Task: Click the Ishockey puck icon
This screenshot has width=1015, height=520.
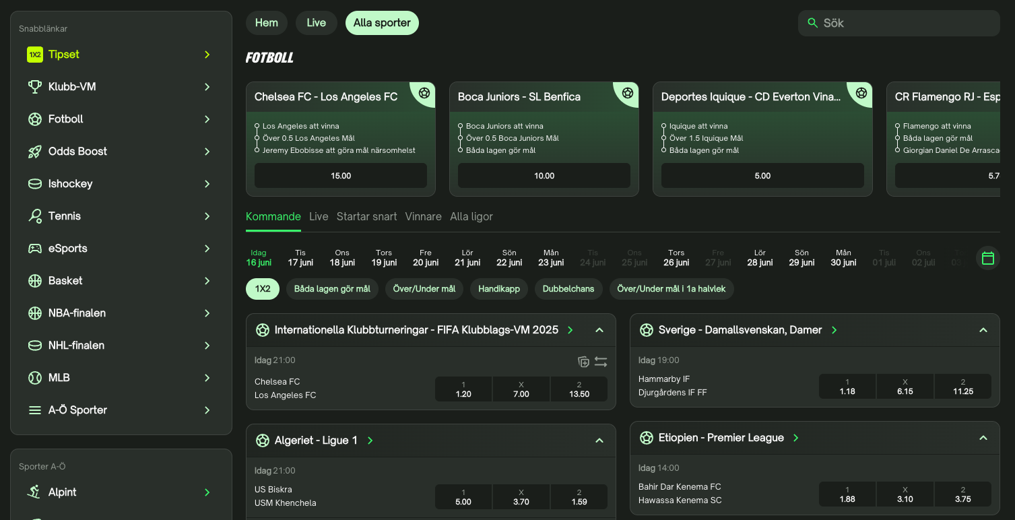Action: (x=35, y=184)
